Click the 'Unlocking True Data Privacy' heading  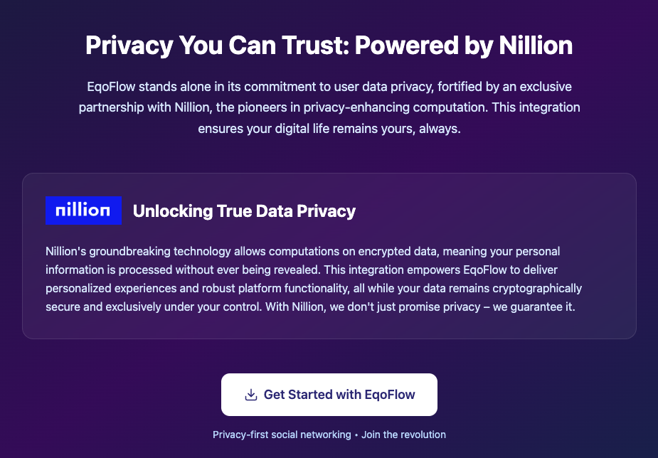click(244, 211)
